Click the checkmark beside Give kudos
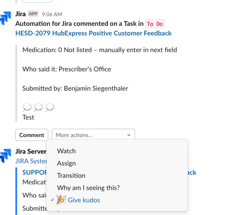 click(x=52, y=200)
